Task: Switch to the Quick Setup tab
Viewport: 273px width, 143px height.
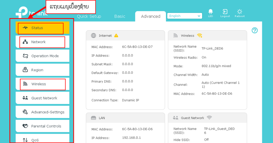Action: click(89, 16)
